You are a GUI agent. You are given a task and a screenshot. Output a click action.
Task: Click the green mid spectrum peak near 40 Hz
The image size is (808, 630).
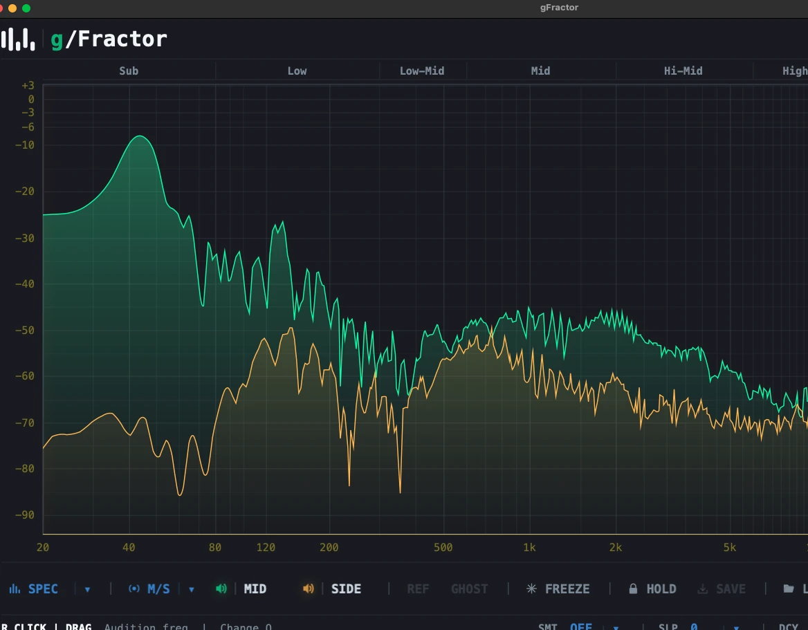point(140,136)
